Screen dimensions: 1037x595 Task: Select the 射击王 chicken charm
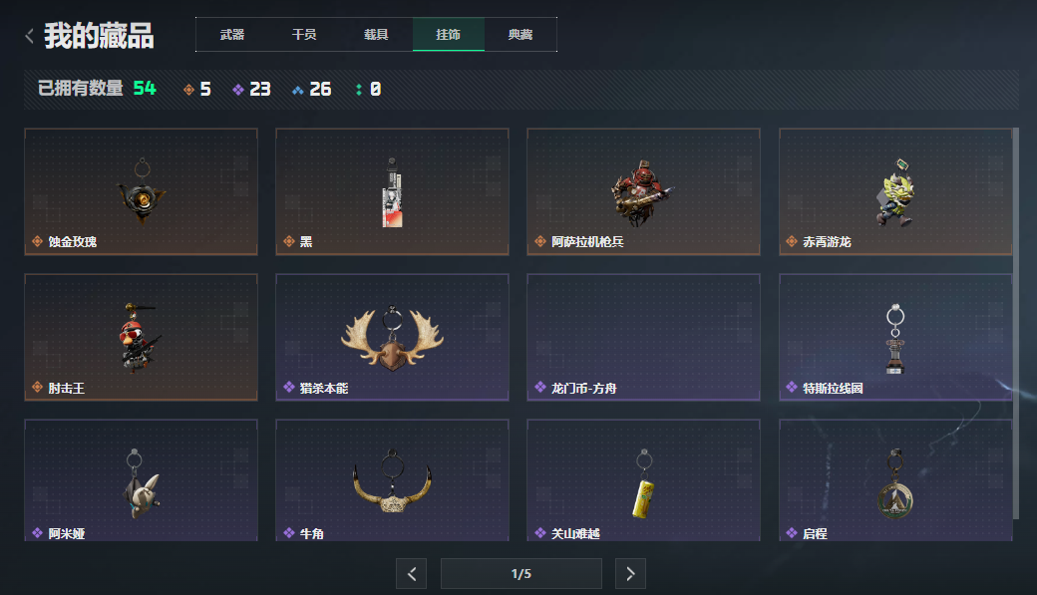click(x=139, y=338)
